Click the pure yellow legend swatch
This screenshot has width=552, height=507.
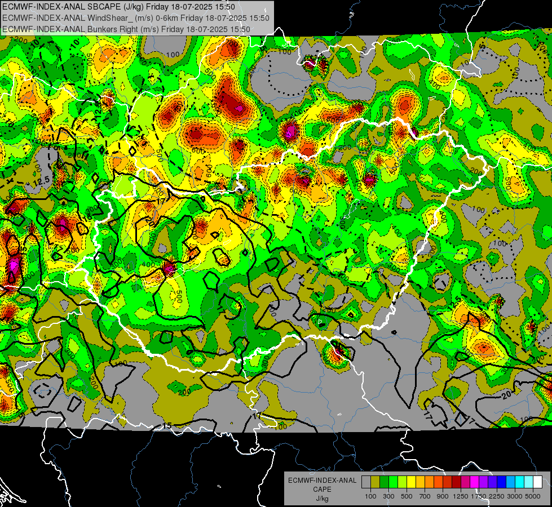[411, 482]
